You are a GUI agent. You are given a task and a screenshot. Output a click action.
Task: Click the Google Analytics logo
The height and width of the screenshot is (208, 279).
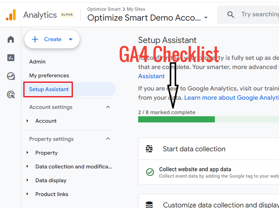11,15
